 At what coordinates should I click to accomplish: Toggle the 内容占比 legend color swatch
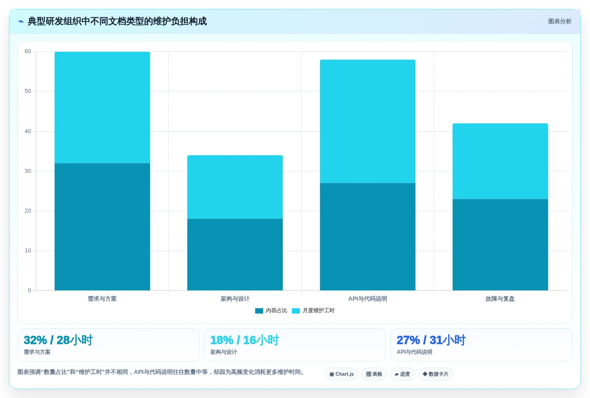click(259, 311)
